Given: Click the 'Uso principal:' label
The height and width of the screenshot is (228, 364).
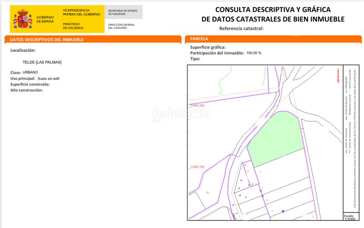Looking at the screenshot, I should pos(23,78).
